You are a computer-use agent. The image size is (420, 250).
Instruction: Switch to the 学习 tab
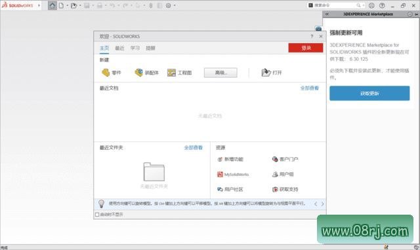pyautogui.click(x=135, y=48)
